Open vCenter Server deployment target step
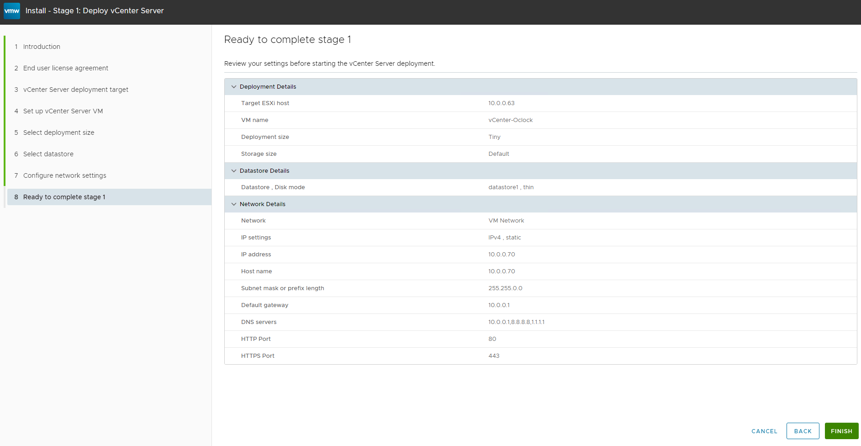This screenshot has height=446, width=861. coord(75,90)
